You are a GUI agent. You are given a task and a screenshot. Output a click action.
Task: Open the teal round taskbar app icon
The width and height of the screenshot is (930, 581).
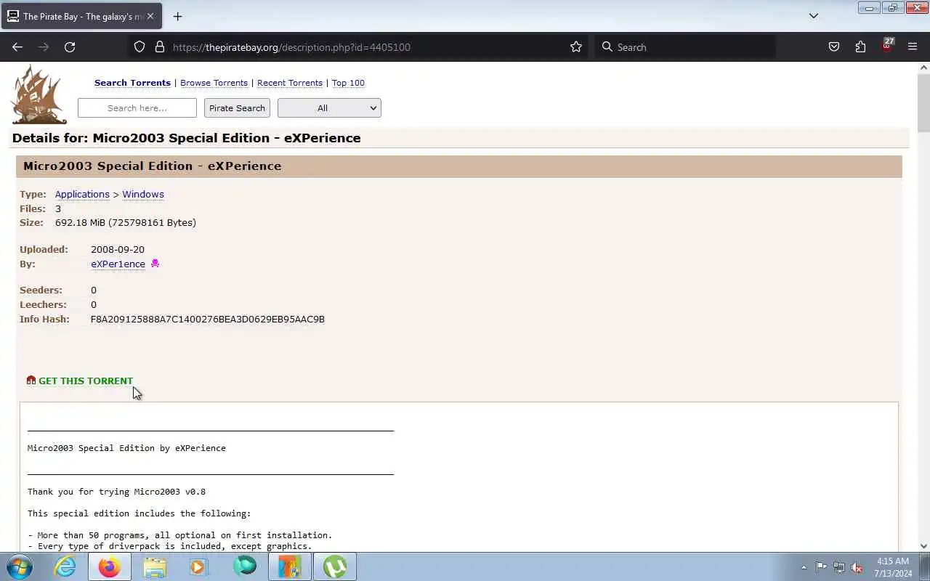pos(245,566)
